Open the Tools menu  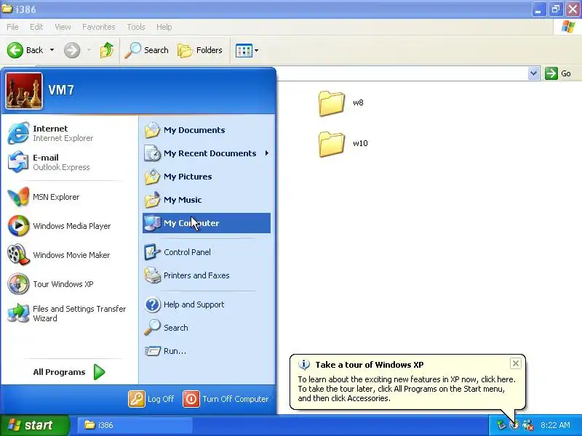point(136,27)
